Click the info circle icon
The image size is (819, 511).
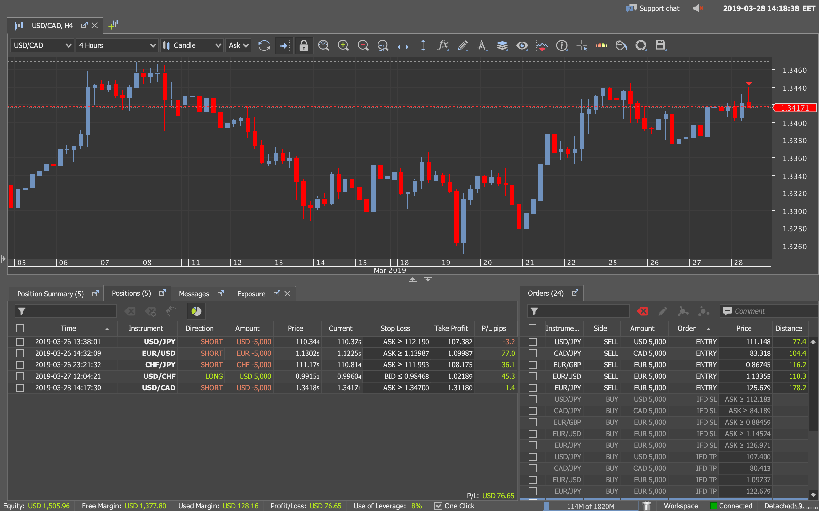point(561,45)
